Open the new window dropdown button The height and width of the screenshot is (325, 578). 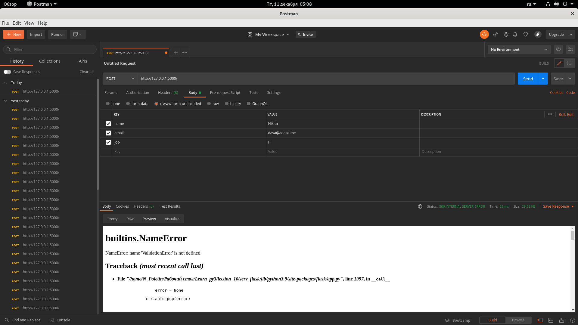click(x=78, y=34)
